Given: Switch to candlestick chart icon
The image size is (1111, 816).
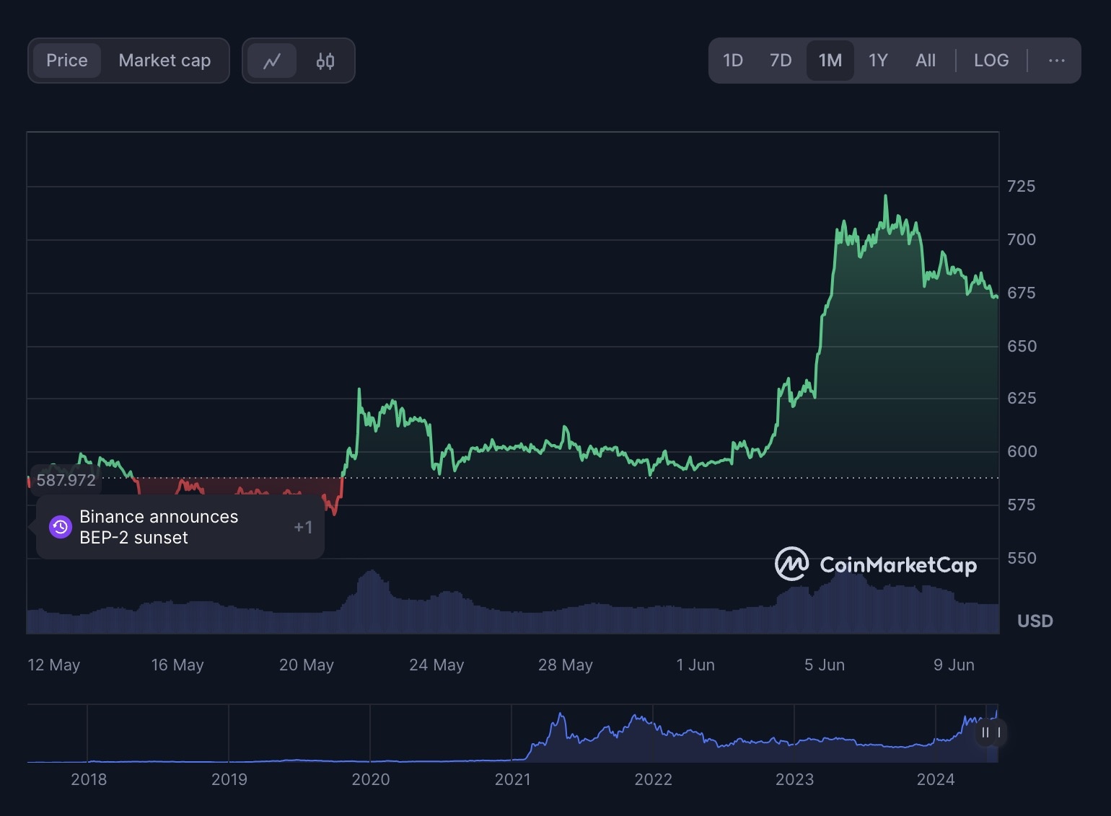Looking at the screenshot, I should pyautogui.click(x=325, y=61).
